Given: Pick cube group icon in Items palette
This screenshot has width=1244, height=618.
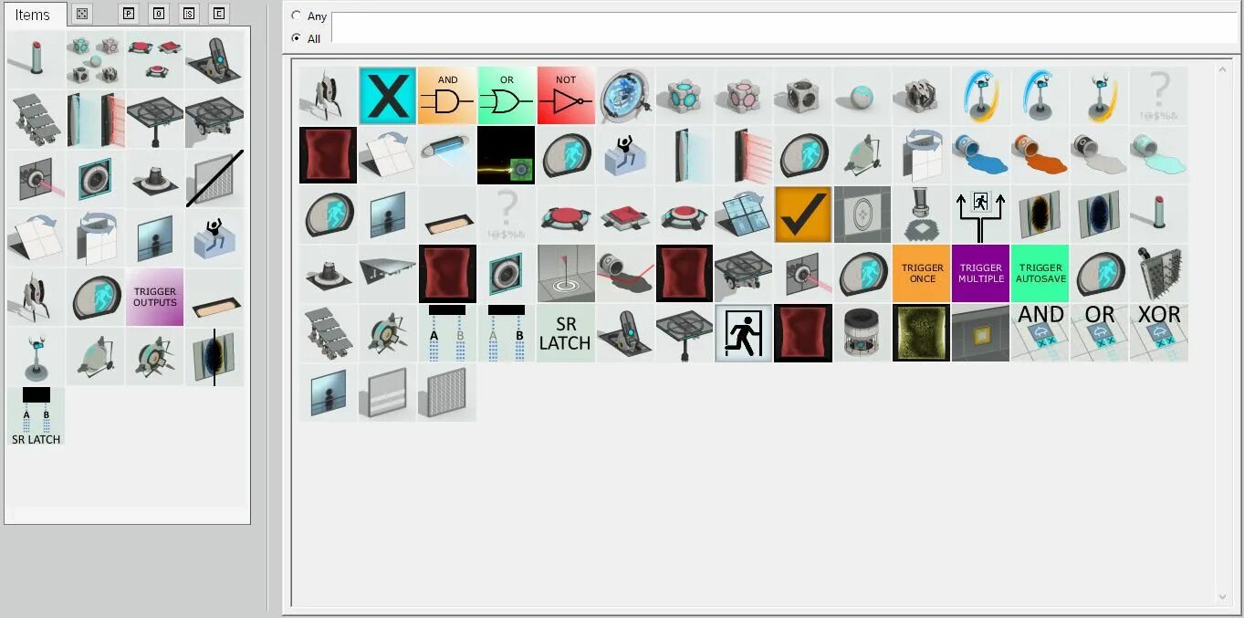Looking at the screenshot, I should pos(96,60).
